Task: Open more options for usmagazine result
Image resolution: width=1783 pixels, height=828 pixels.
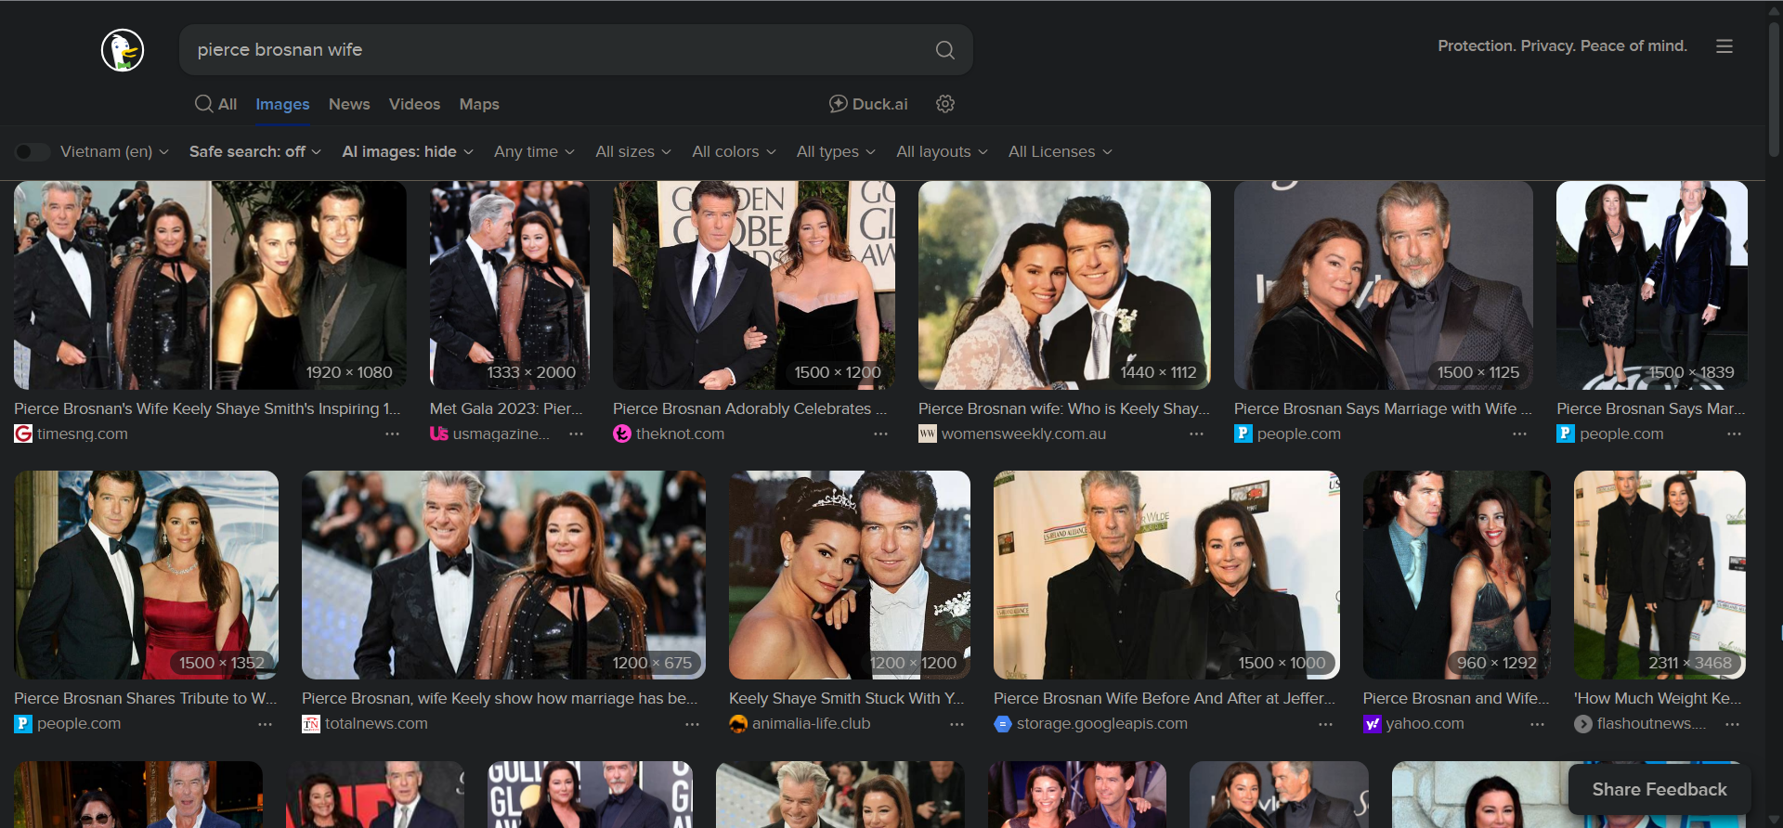Action: 576,433
